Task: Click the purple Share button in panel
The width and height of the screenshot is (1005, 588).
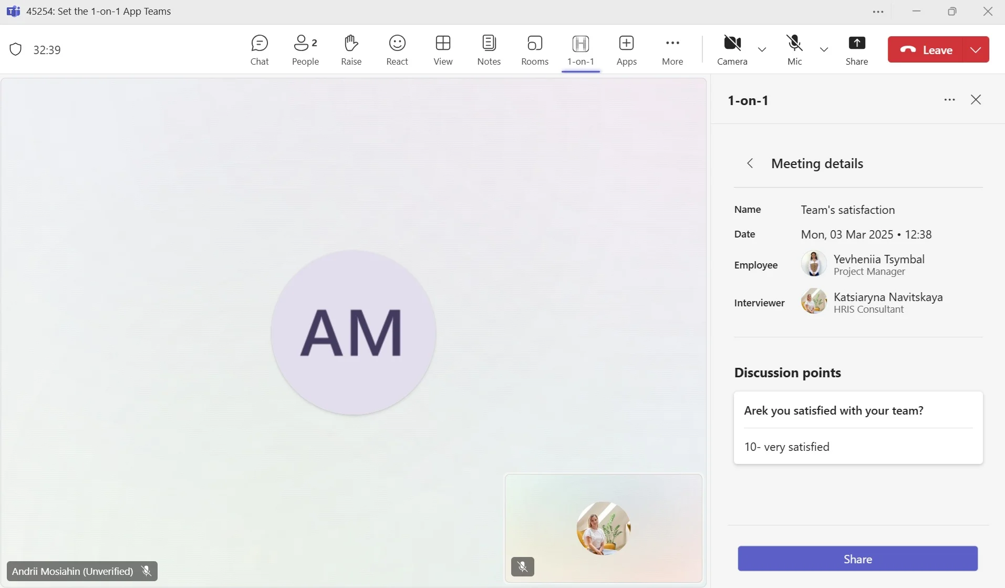Action: click(x=857, y=559)
